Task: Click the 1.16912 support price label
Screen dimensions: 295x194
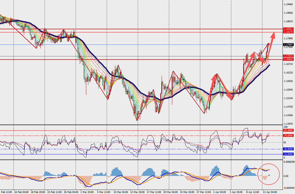Action: pyautogui.click(x=288, y=59)
